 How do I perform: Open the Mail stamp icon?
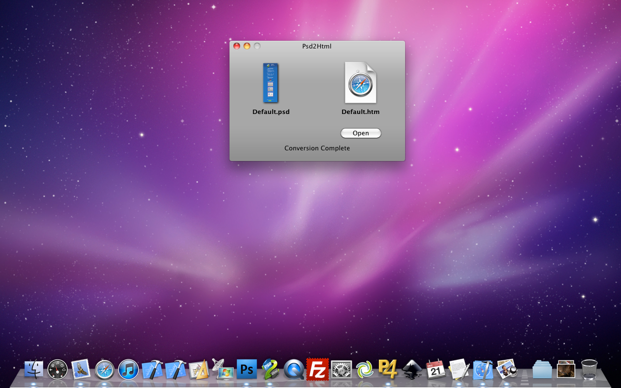tap(81, 370)
